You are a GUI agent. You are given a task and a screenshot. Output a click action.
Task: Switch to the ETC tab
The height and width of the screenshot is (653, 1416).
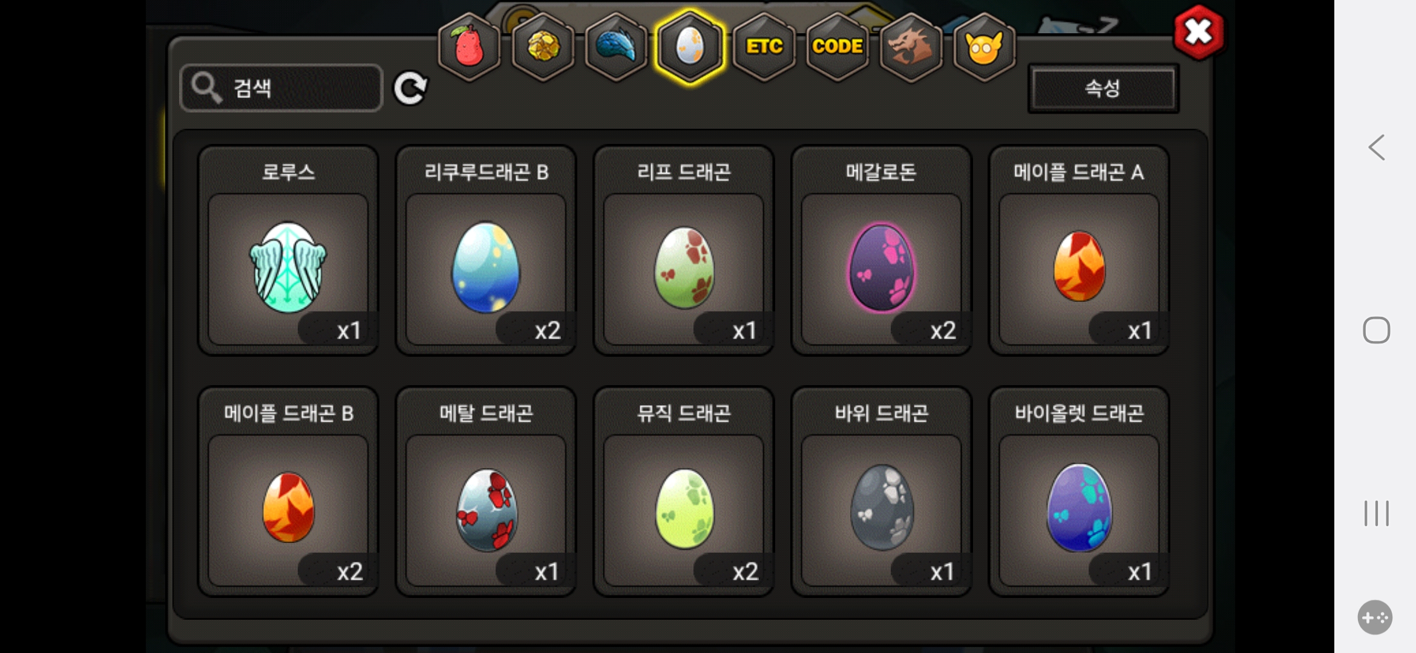[x=764, y=47]
